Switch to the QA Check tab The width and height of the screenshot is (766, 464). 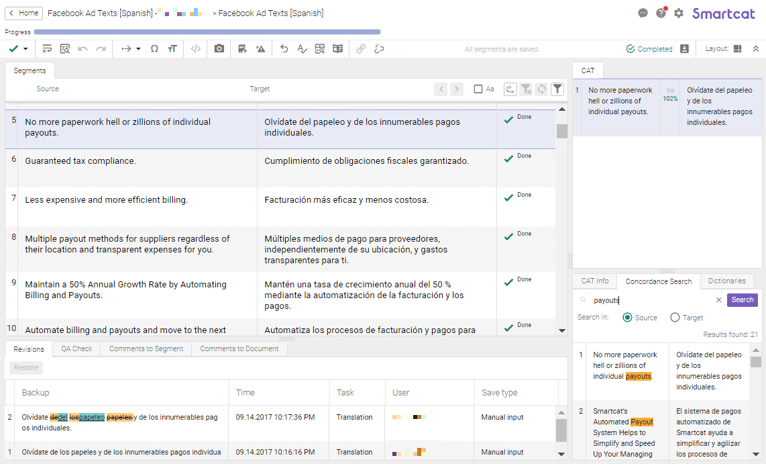[x=76, y=349]
